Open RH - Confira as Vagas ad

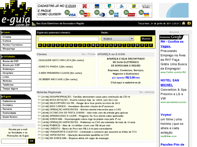(172, 44)
